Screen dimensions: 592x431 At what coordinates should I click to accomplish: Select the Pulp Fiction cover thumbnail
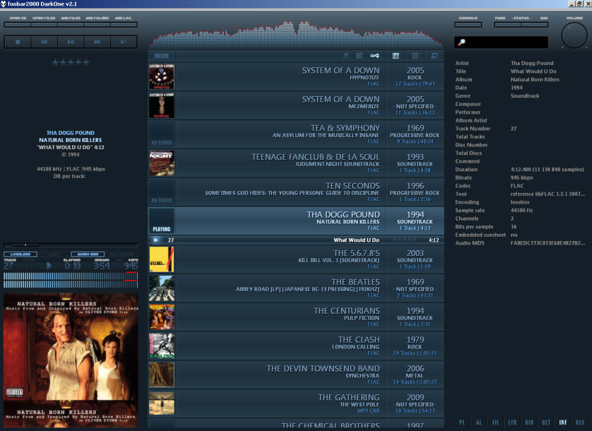(x=162, y=317)
